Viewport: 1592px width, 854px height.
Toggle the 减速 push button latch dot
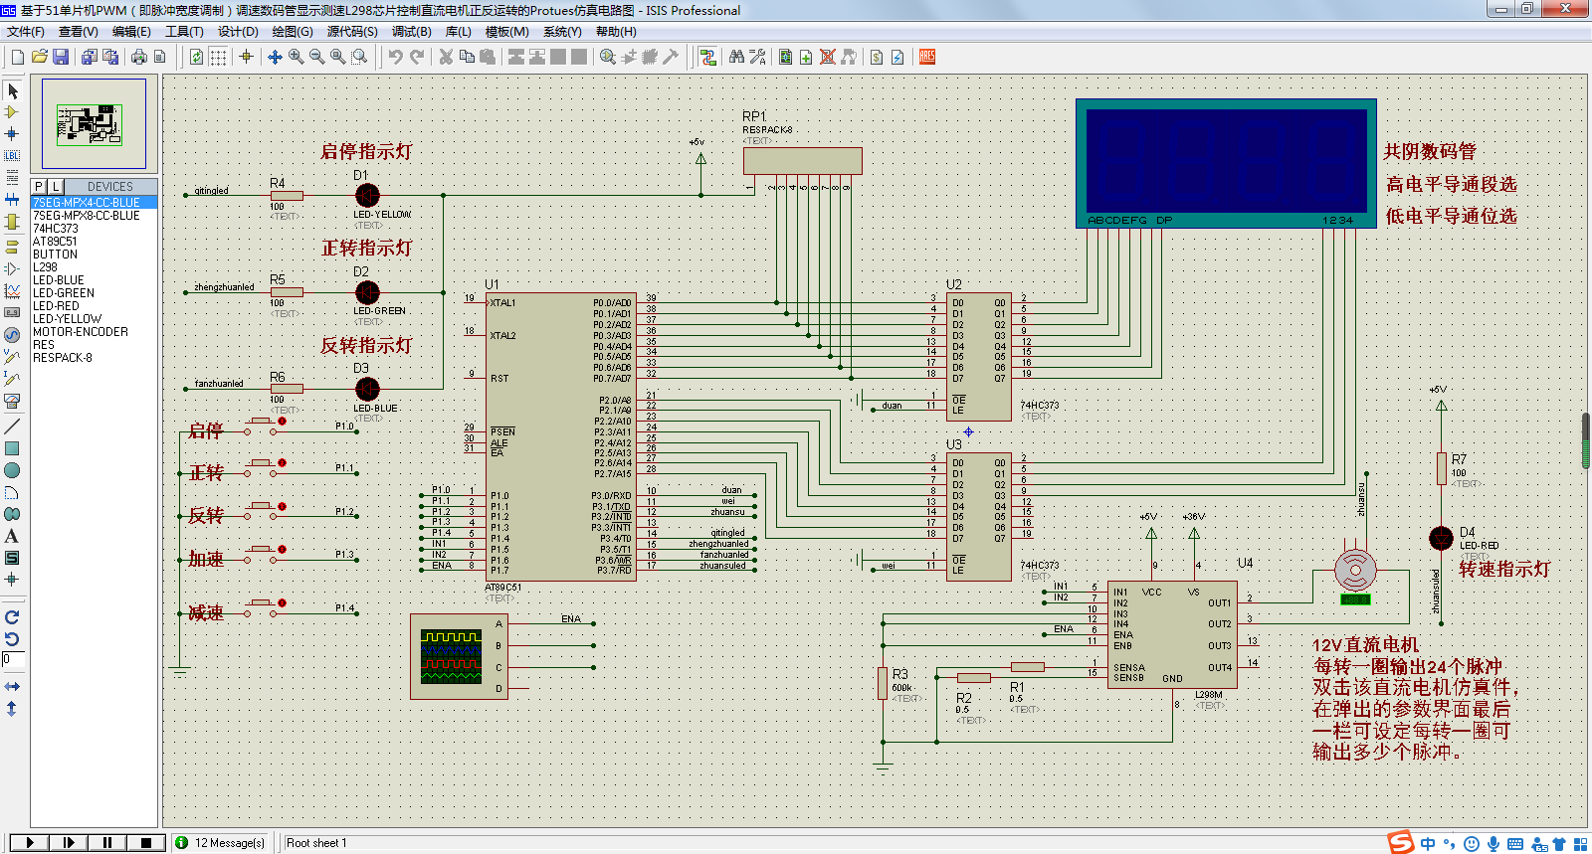click(282, 603)
